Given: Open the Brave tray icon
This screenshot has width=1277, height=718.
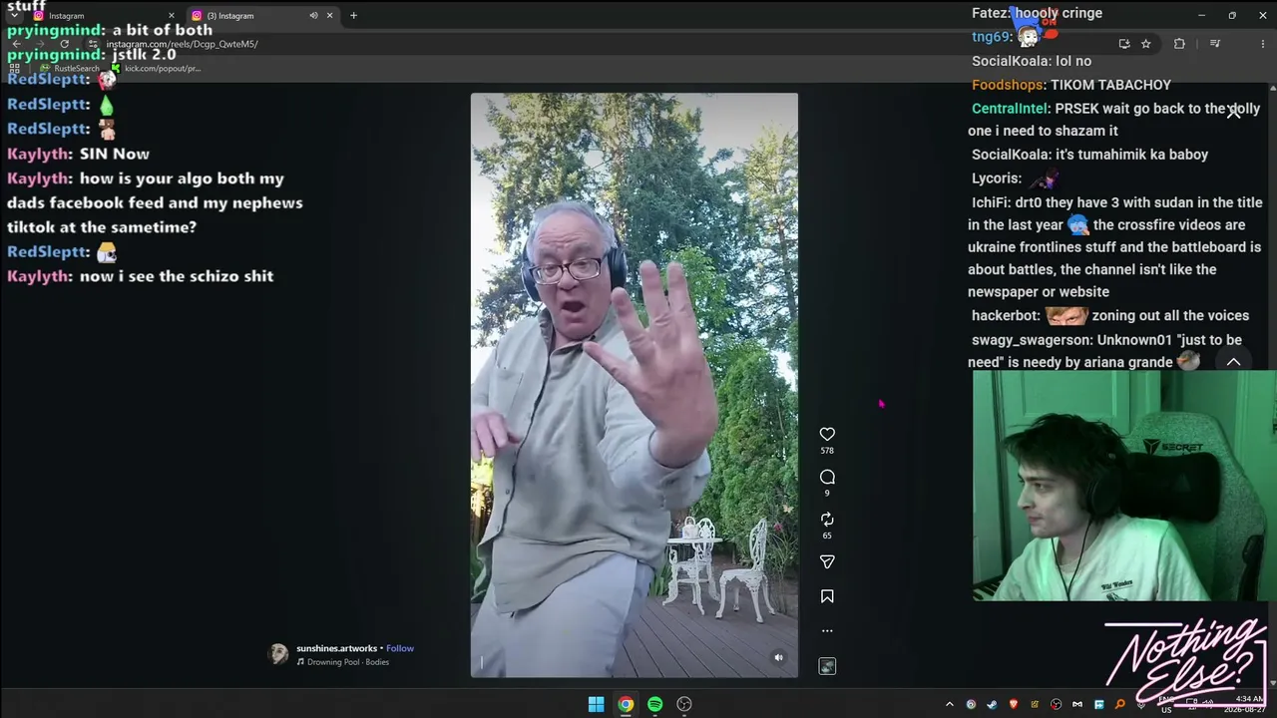Looking at the screenshot, I should coord(1014,705).
